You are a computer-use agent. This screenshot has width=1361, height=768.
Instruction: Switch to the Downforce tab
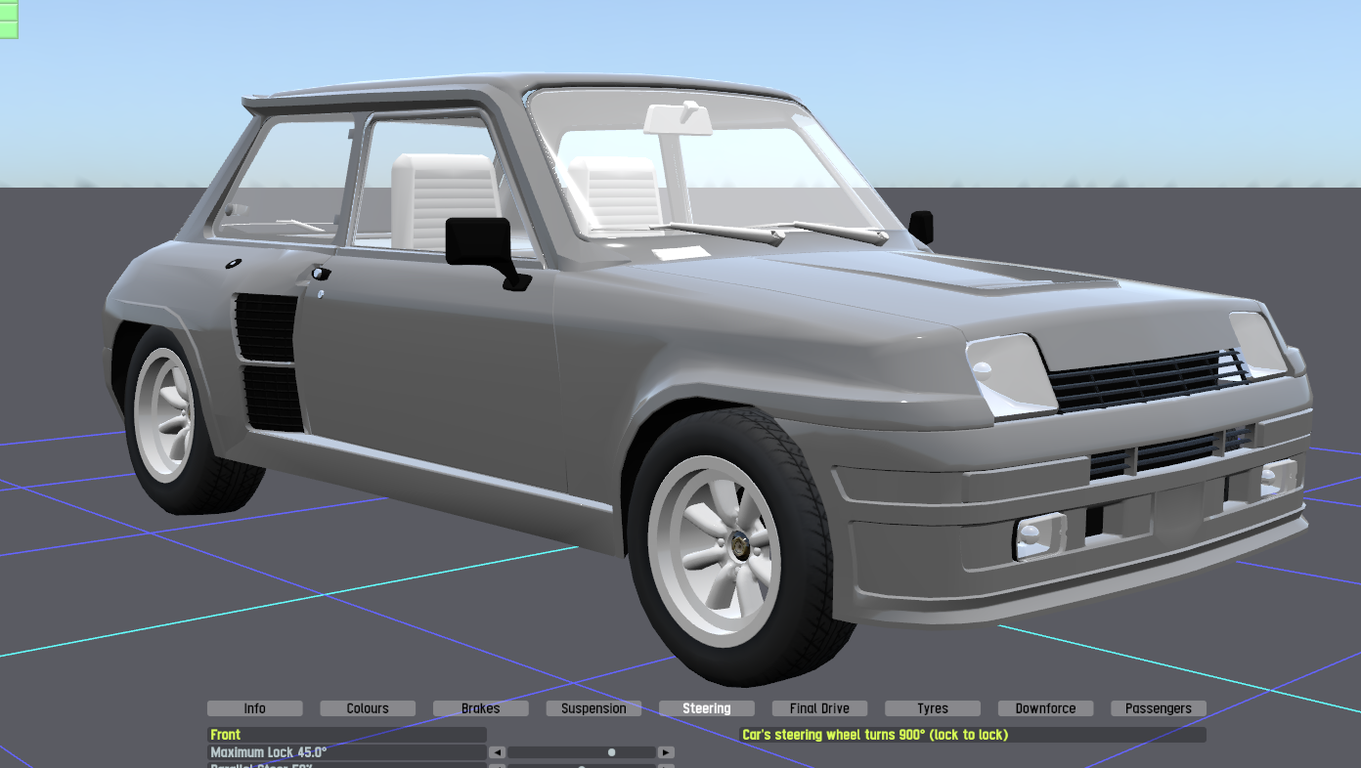click(1045, 708)
